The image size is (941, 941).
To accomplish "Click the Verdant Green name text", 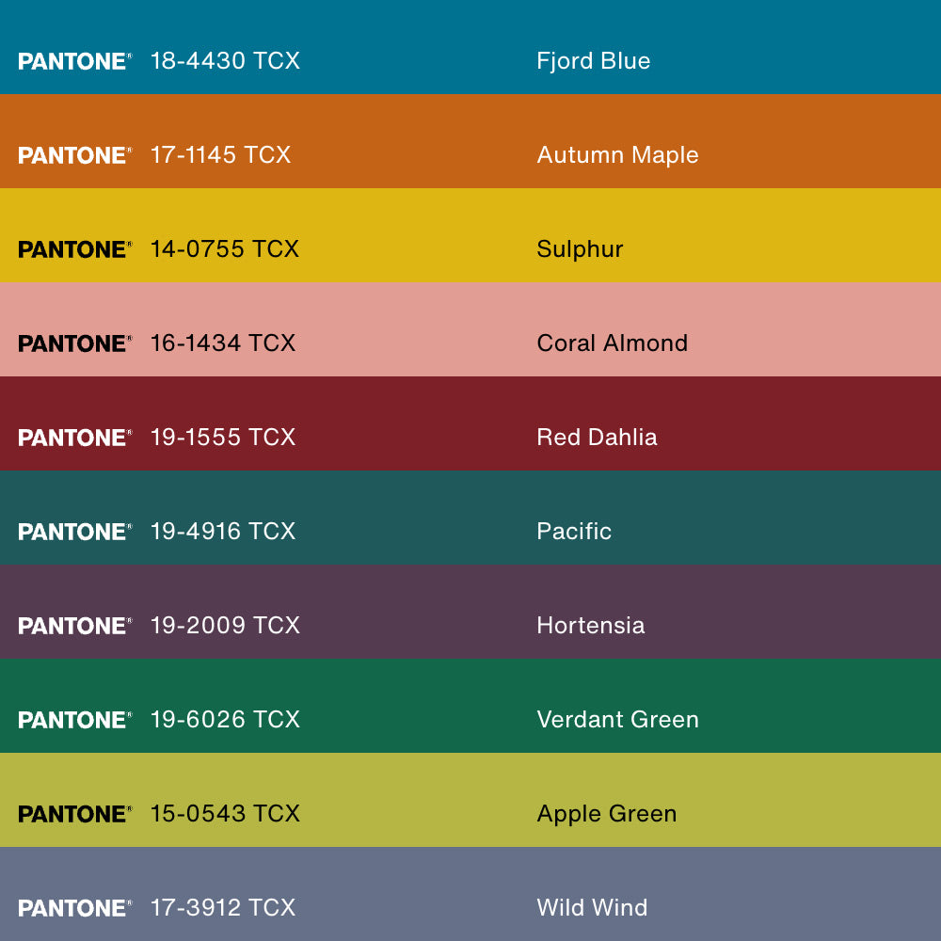I will pos(617,720).
